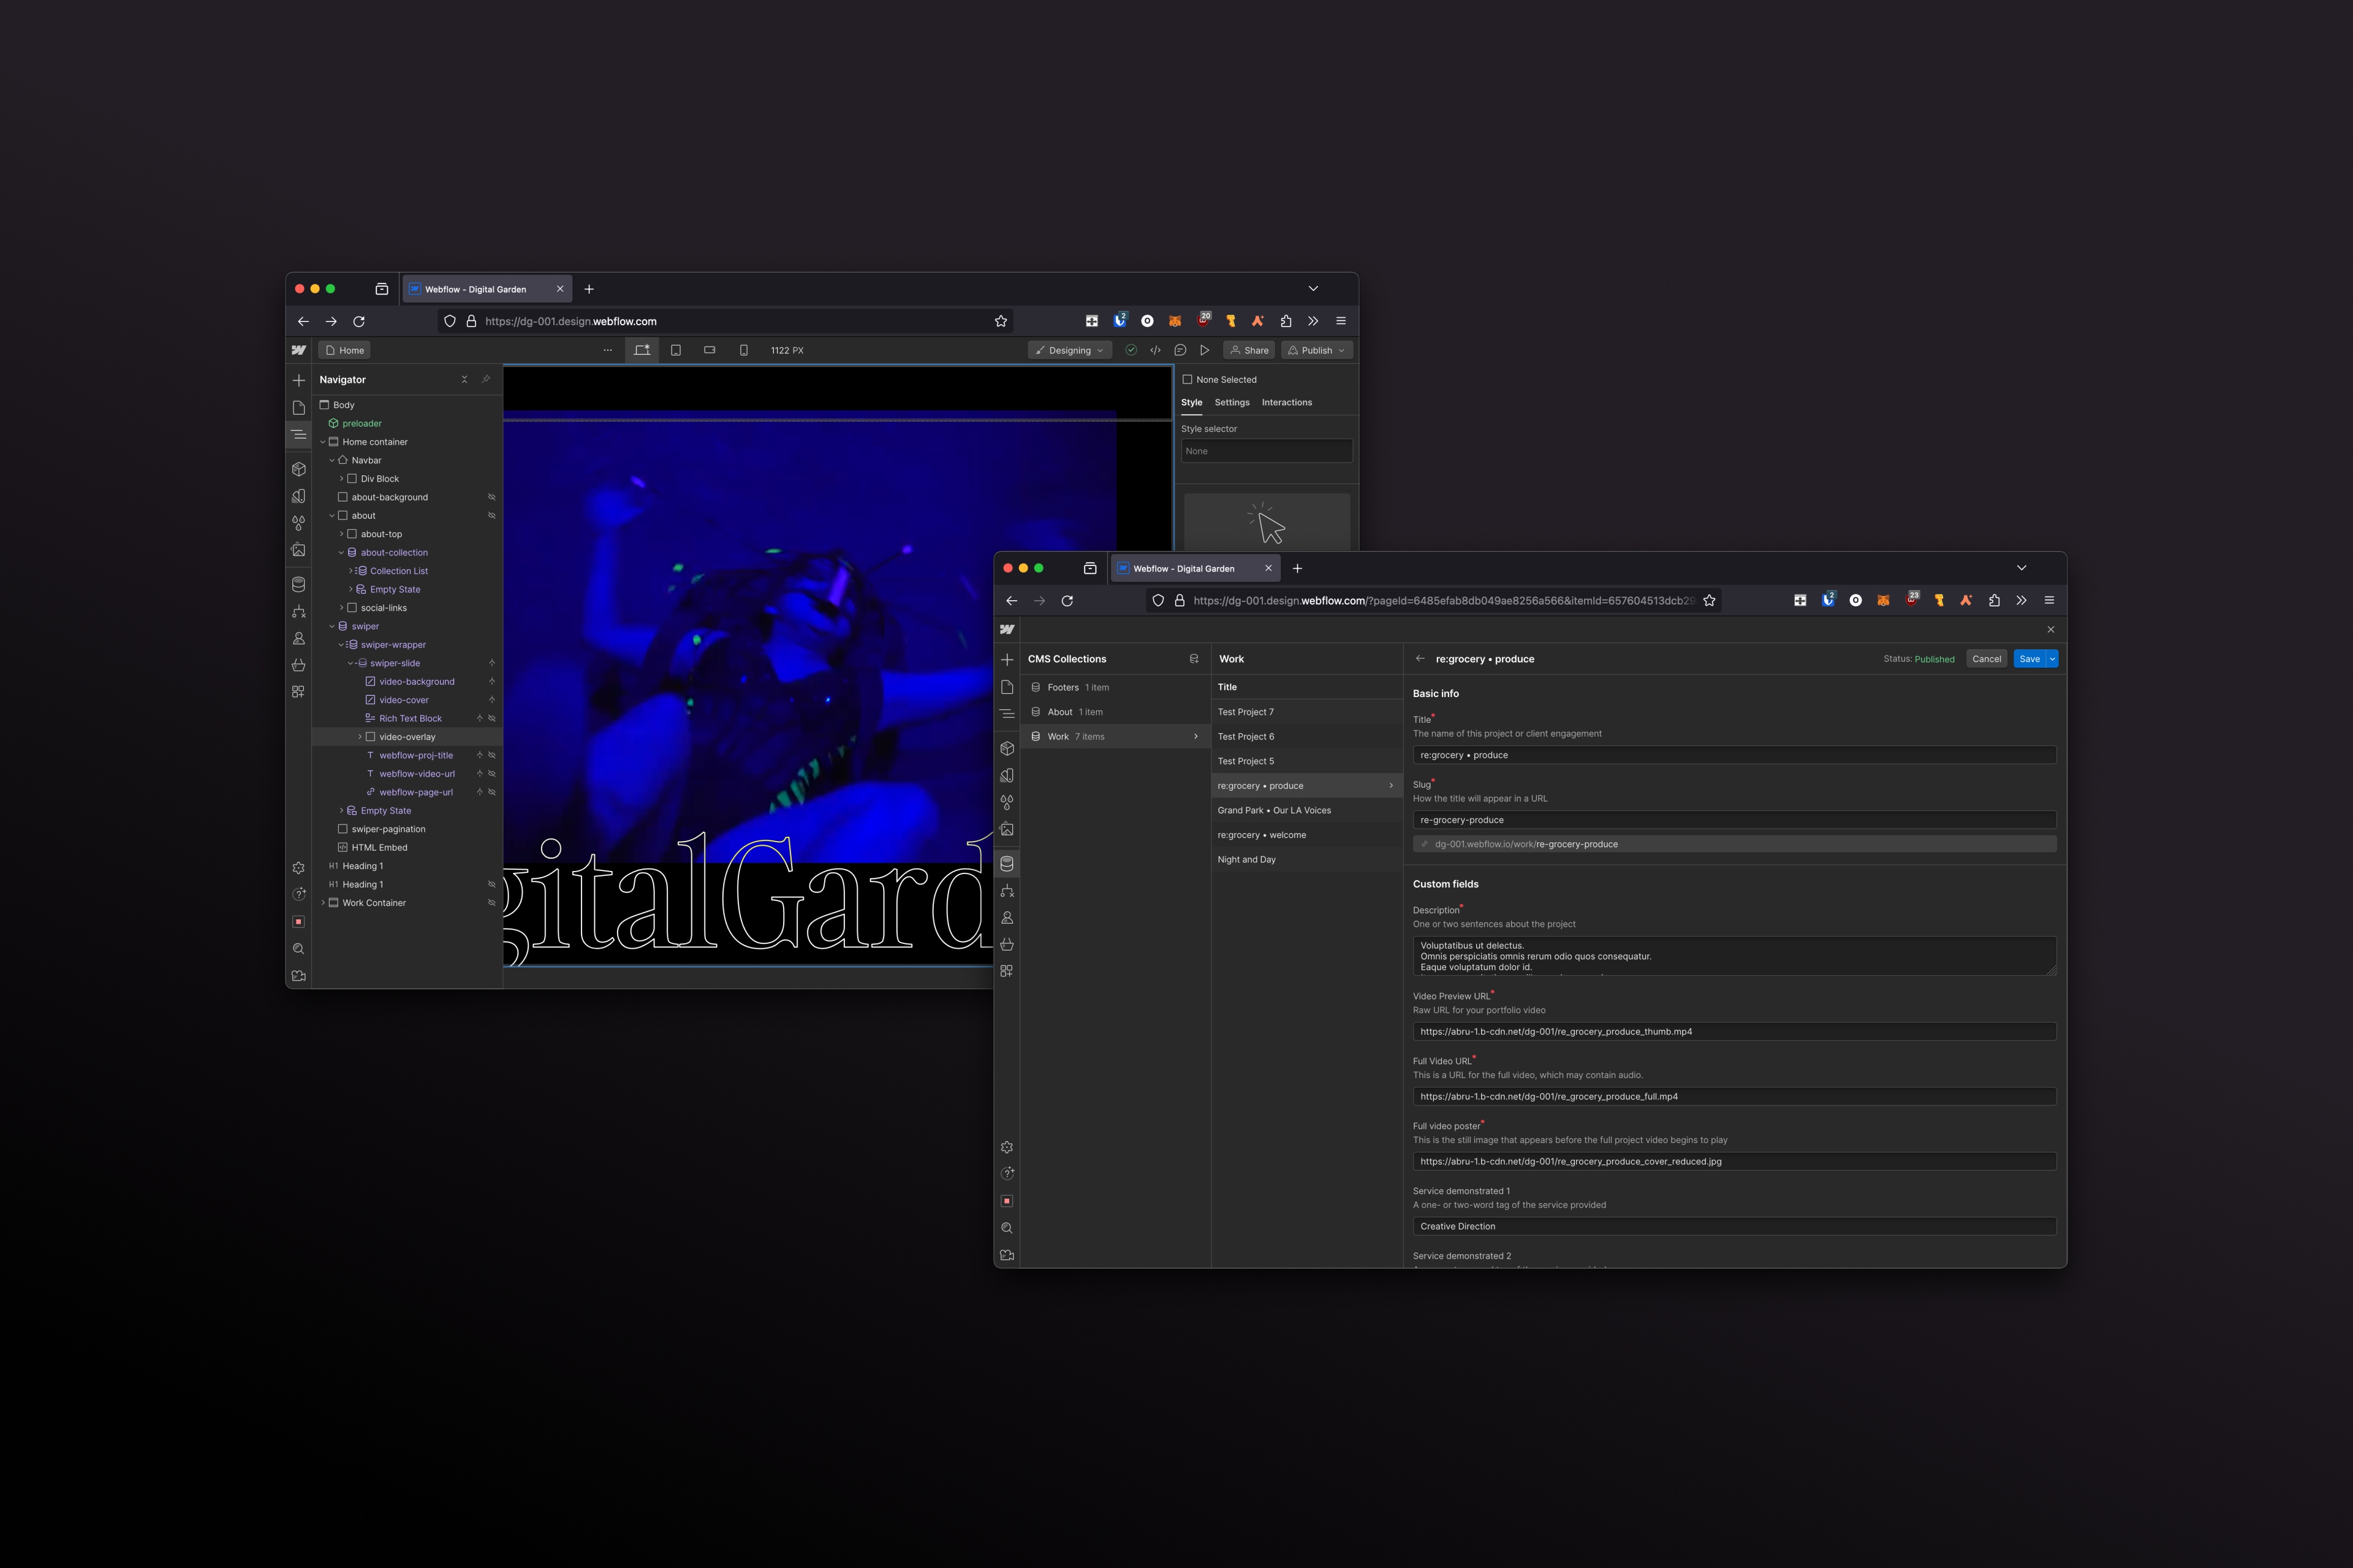Open the Publish dropdown
The width and height of the screenshot is (2353, 1568).
coord(1317,350)
